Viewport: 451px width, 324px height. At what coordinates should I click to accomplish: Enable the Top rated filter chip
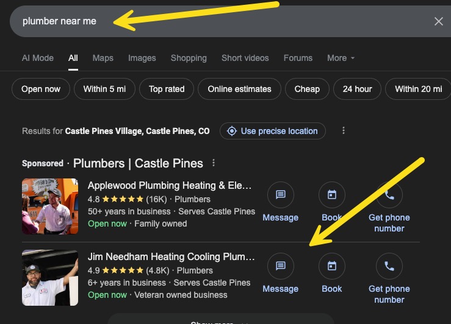pos(167,89)
